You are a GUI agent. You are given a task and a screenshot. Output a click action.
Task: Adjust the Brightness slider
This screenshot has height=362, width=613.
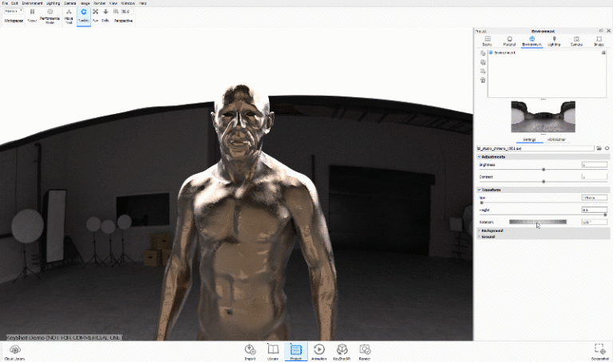coord(544,170)
